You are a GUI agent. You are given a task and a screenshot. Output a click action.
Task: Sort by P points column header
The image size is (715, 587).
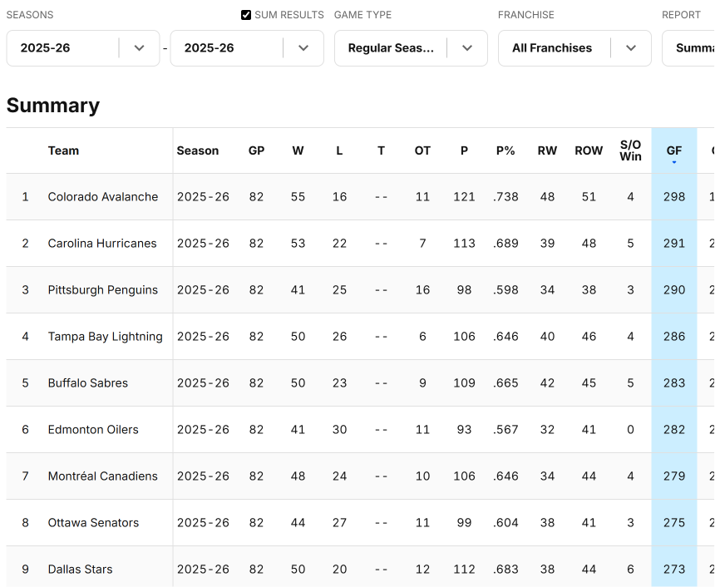click(464, 150)
